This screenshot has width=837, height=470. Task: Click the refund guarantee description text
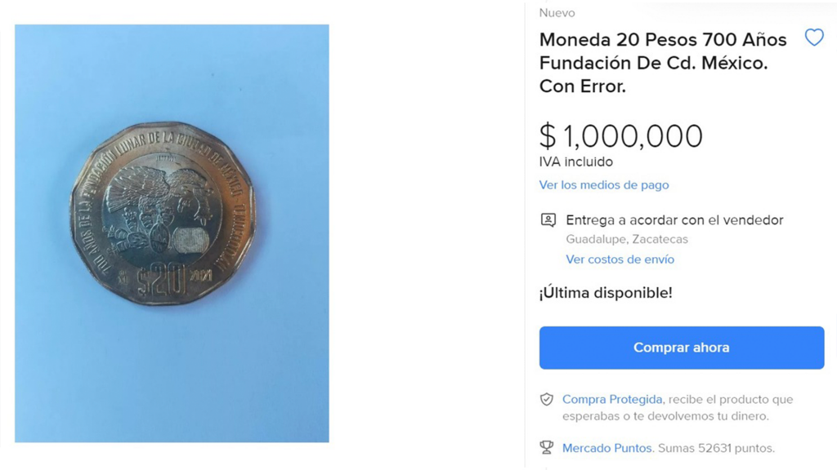(x=678, y=408)
